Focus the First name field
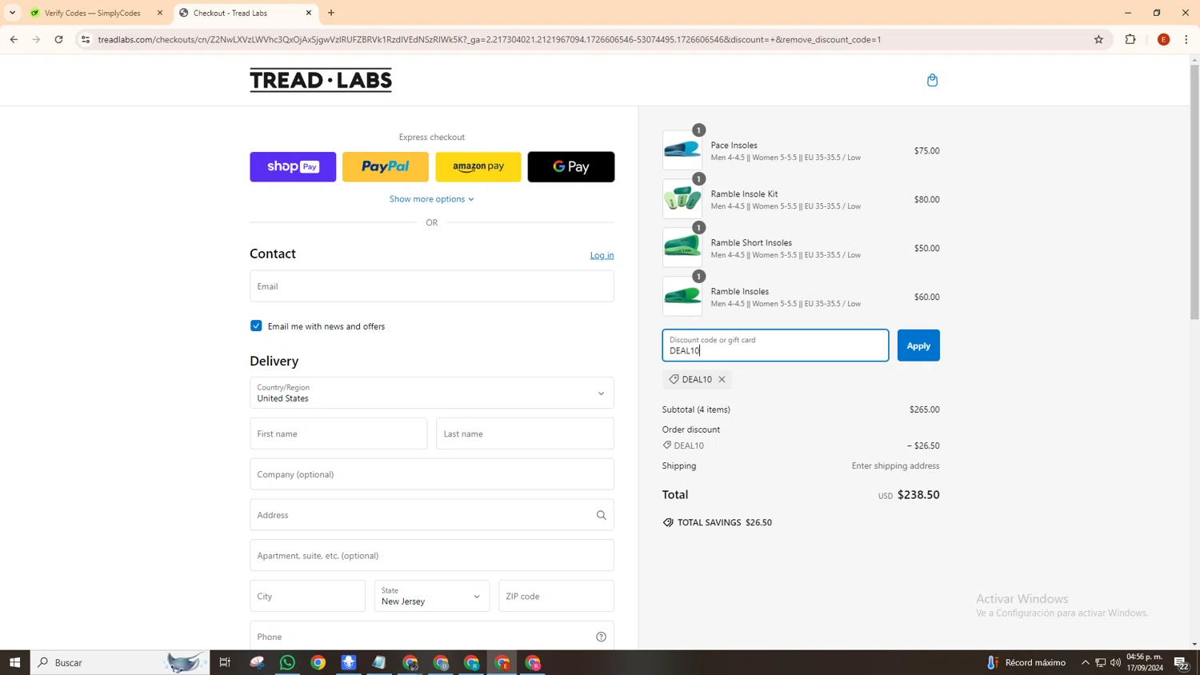This screenshot has width=1200, height=675. click(x=338, y=433)
